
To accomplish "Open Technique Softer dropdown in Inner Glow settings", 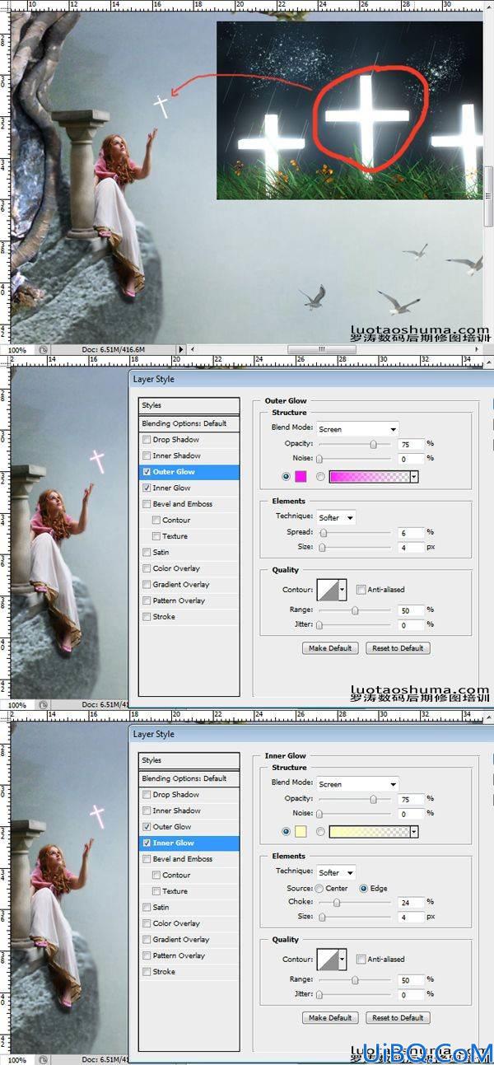I will 336,872.
